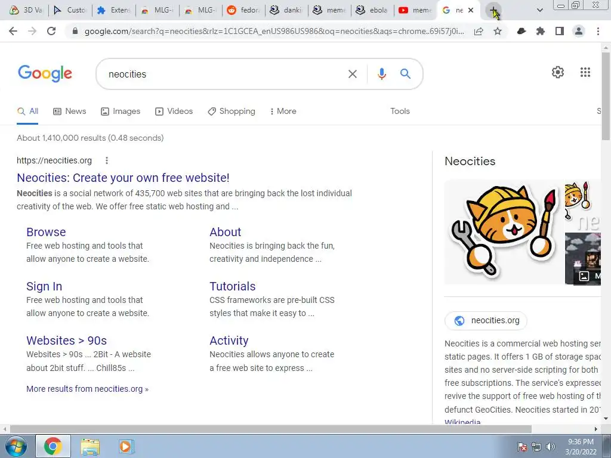Viewport: 611px width, 458px height.
Task: Open the About sitelink
Action: pos(225,232)
